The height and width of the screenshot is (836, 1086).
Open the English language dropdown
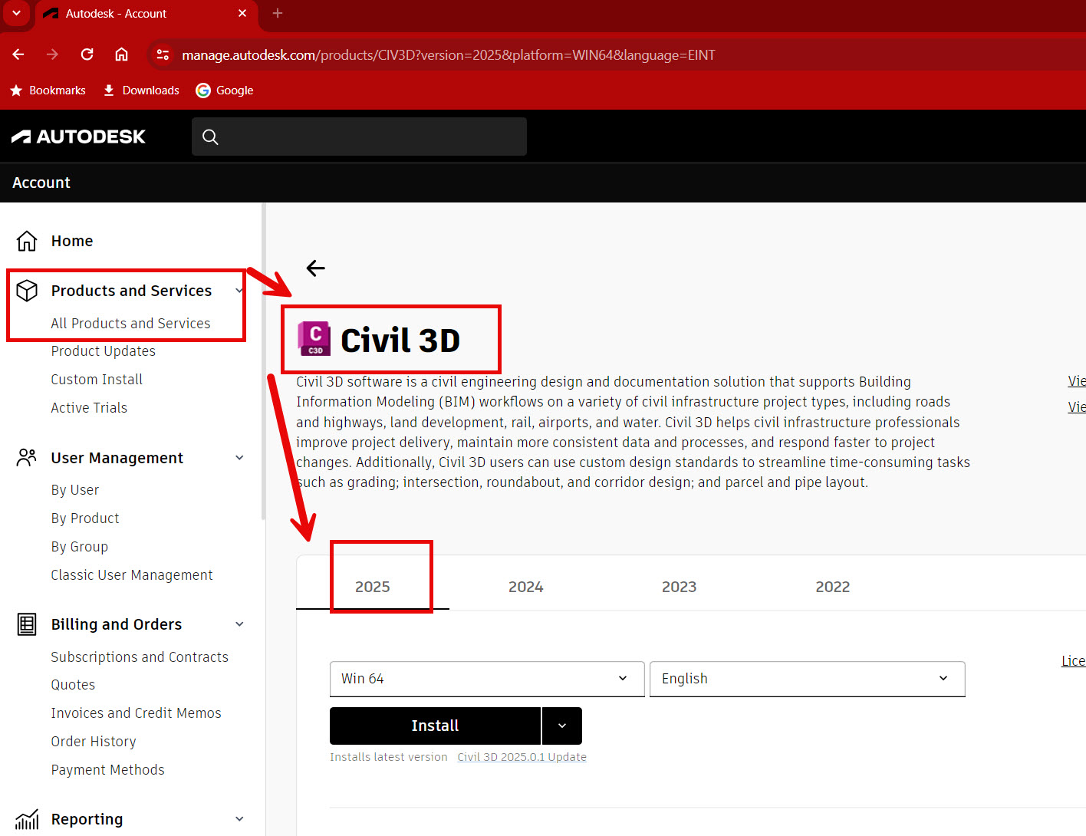pyautogui.click(x=807, y=679)
